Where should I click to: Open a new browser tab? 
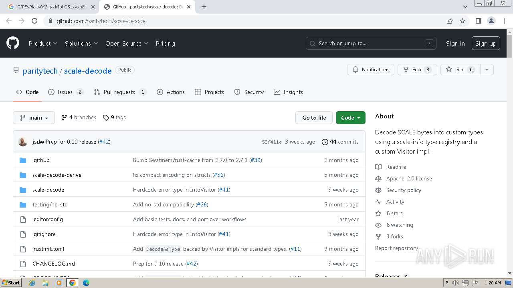[x=204, y=7]
